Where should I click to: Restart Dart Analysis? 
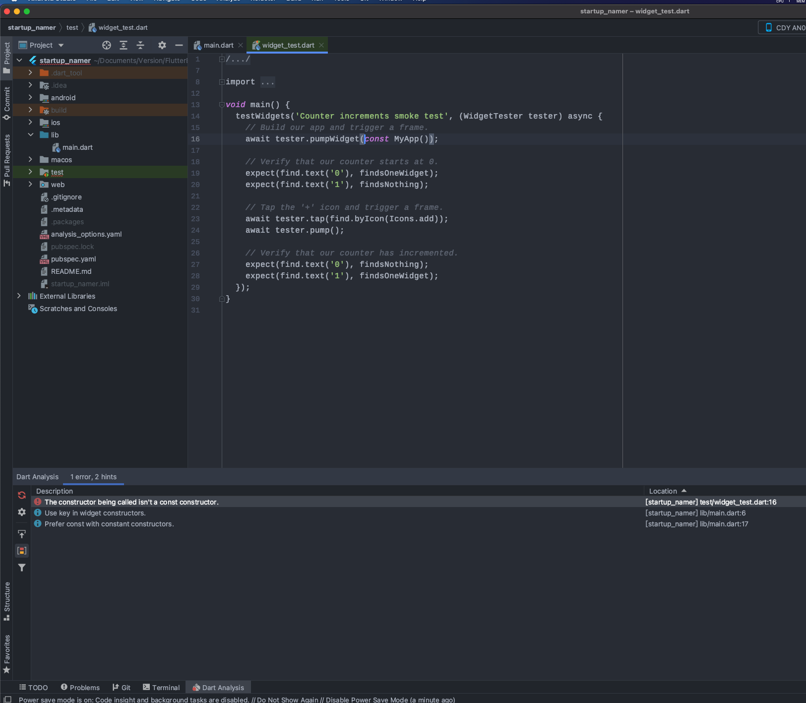21,495
